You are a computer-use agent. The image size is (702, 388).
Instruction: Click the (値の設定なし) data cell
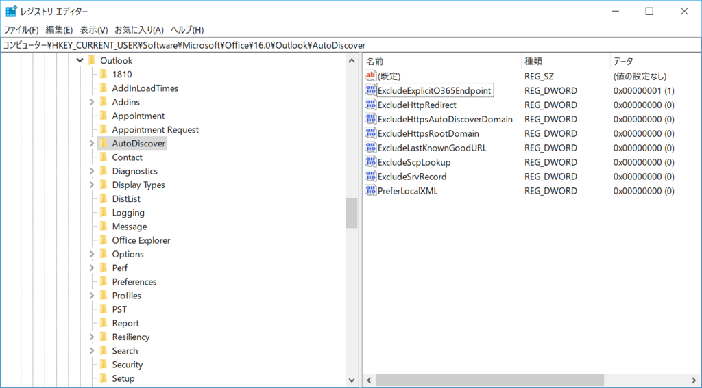pyautogui.click(x=640, y=77)
